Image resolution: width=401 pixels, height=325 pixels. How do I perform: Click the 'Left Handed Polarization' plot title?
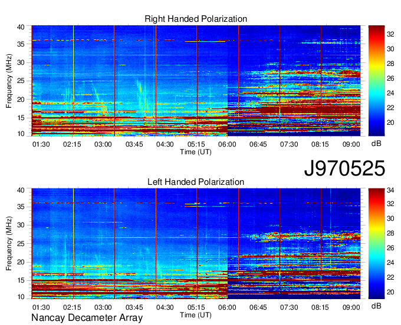(x=196, y=182)
